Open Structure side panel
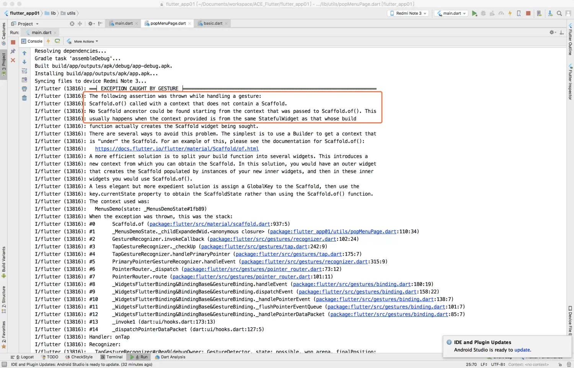The width and height of the screenshot is (574, 368). 4,300
